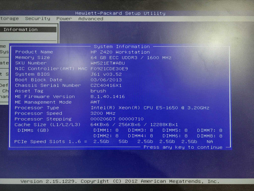Click value 'WM521ET#ABU'
The height and width of the screenshot is (191, 254).
point(108,63)
